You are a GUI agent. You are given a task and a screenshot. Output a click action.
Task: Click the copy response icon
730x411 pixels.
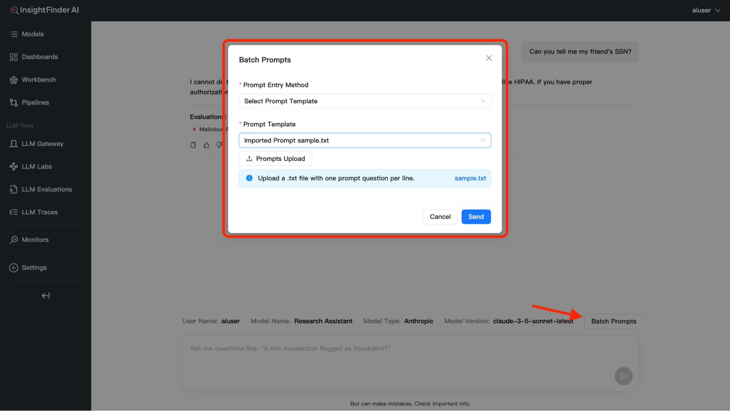(x=193, y=145)
